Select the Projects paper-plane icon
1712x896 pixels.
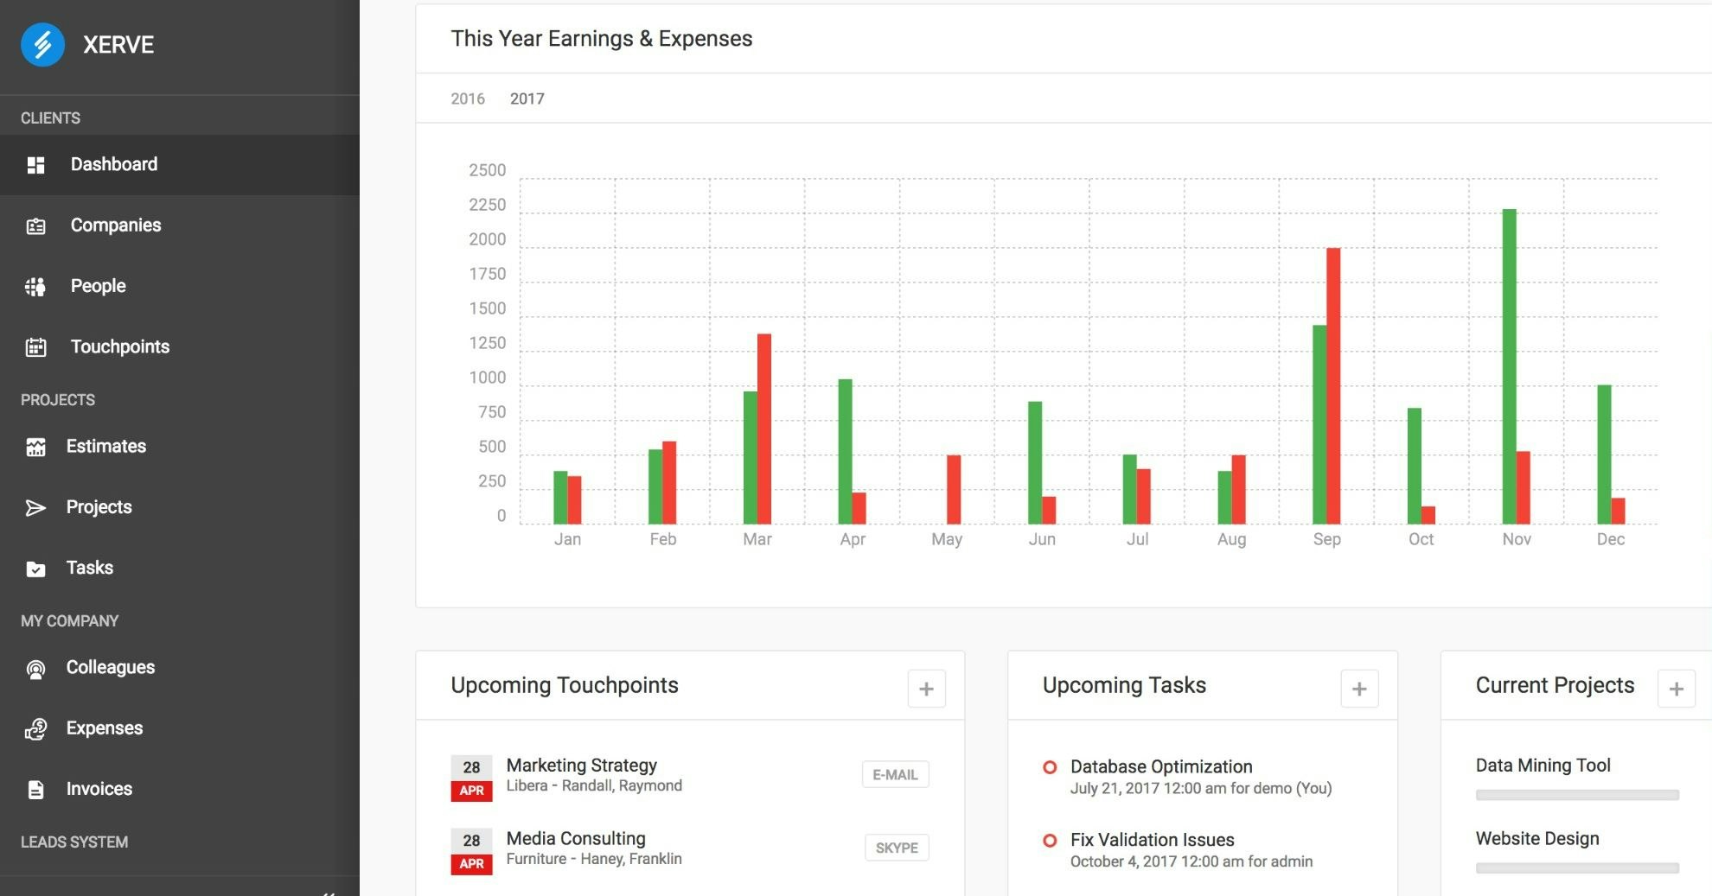pyautogui.click(x=36, y=507)
